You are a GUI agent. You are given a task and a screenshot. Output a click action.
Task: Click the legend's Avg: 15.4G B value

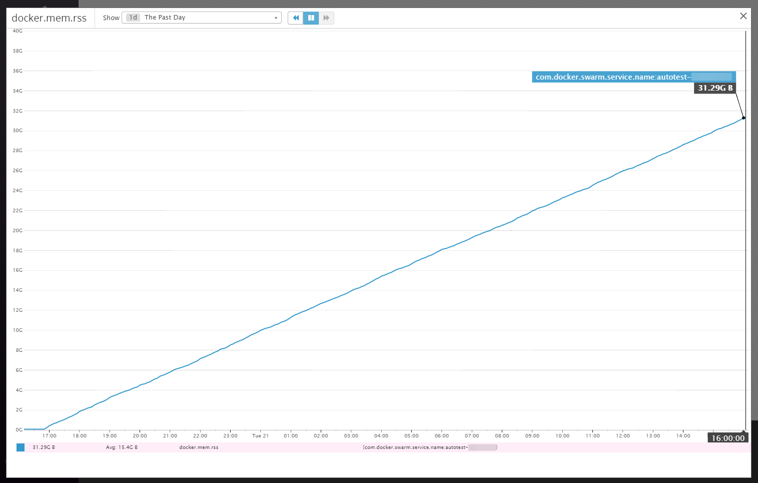pos(122,447)
